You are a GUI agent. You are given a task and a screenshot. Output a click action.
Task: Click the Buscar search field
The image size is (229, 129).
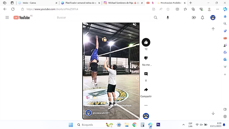pyautogui.click(x=103, y=18)
